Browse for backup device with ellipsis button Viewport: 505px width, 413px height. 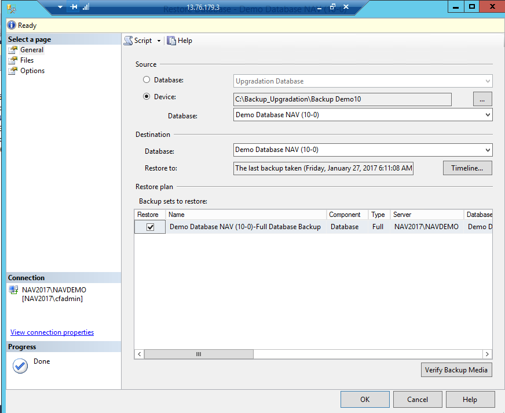(x=482, y=99)
